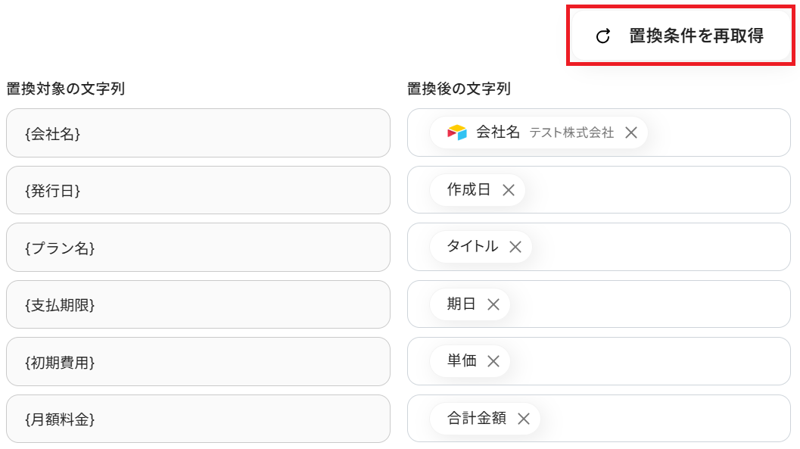
Task: Remove the 作成日 tag with its X
Action: 509,190
